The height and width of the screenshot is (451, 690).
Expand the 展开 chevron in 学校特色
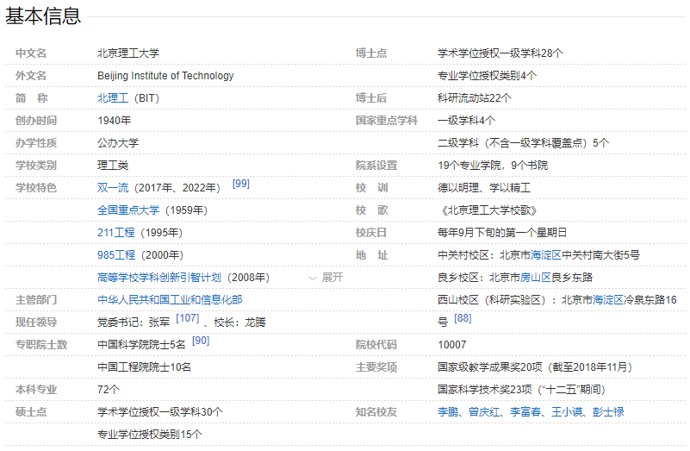coord(326,278)
